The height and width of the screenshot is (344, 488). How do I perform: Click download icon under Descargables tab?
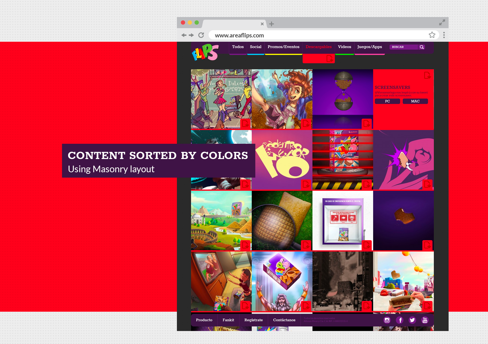pyautogui.click(x=330, y=59)
